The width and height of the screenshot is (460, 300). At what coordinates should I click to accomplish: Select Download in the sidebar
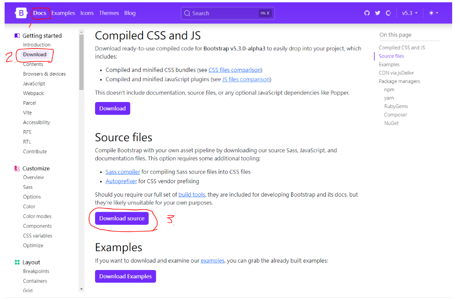[35, 54]
